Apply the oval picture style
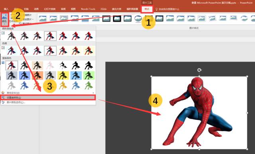 coord(138,19)
